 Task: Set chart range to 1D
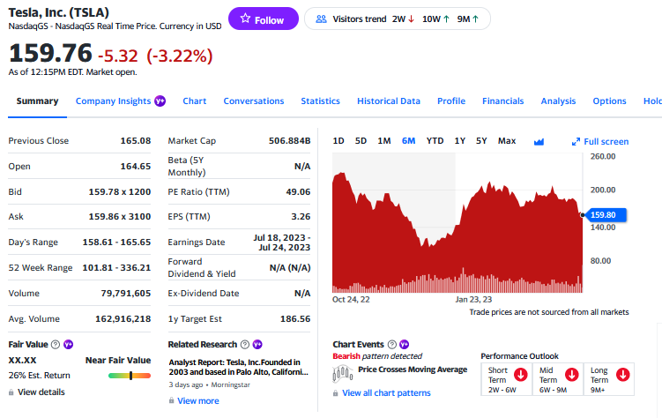coord(338,141)
